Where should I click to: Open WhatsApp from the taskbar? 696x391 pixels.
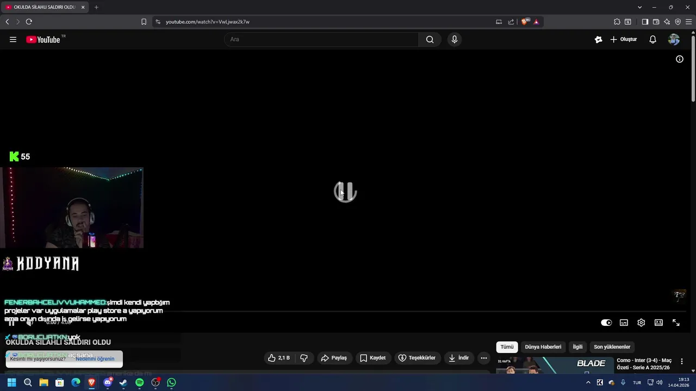click(171, 383)
